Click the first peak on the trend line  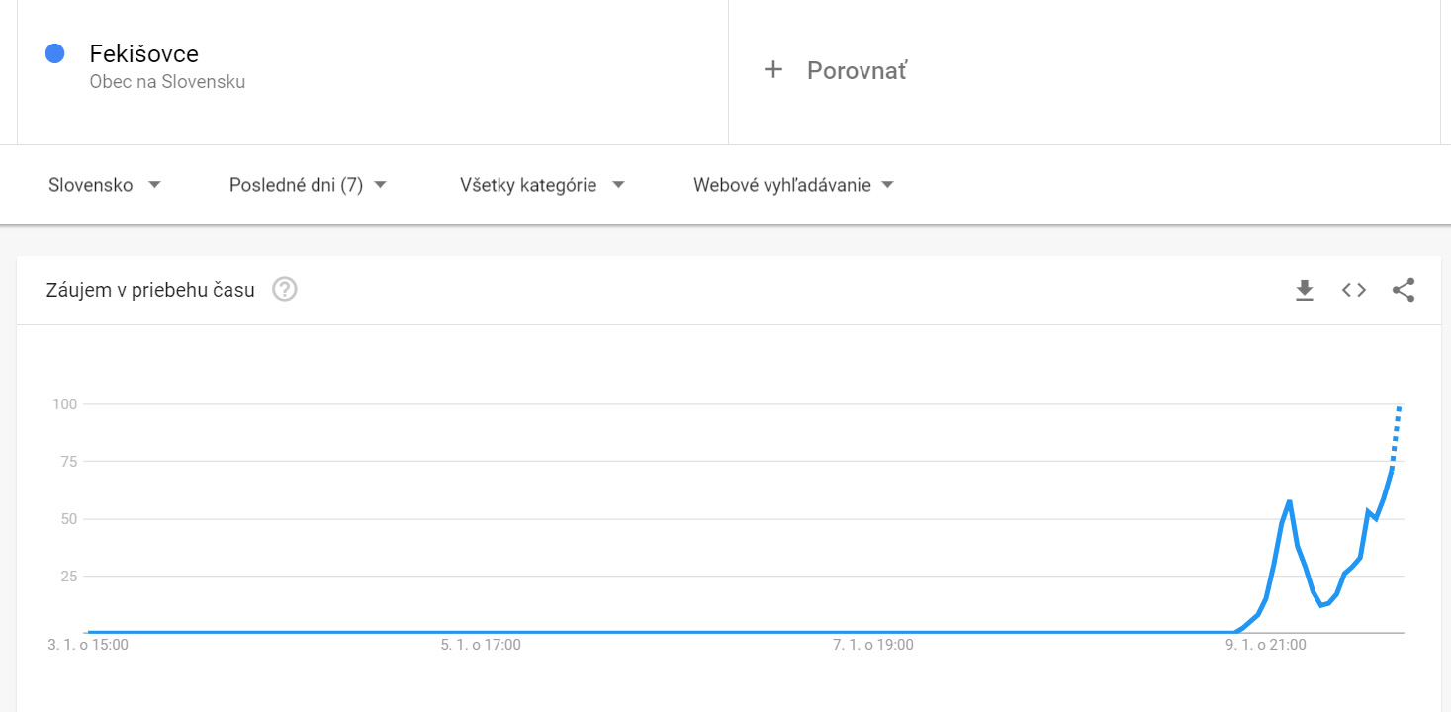(x=1289, y=502)
